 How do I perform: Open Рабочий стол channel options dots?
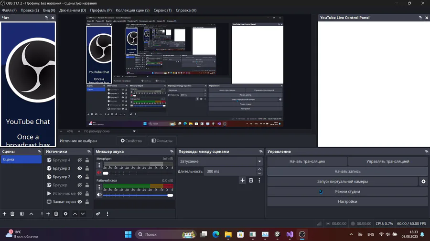pyautogui.click(x=99, y=187)
